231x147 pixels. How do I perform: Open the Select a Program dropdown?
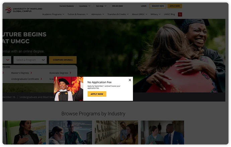click(x=30, y=60)
